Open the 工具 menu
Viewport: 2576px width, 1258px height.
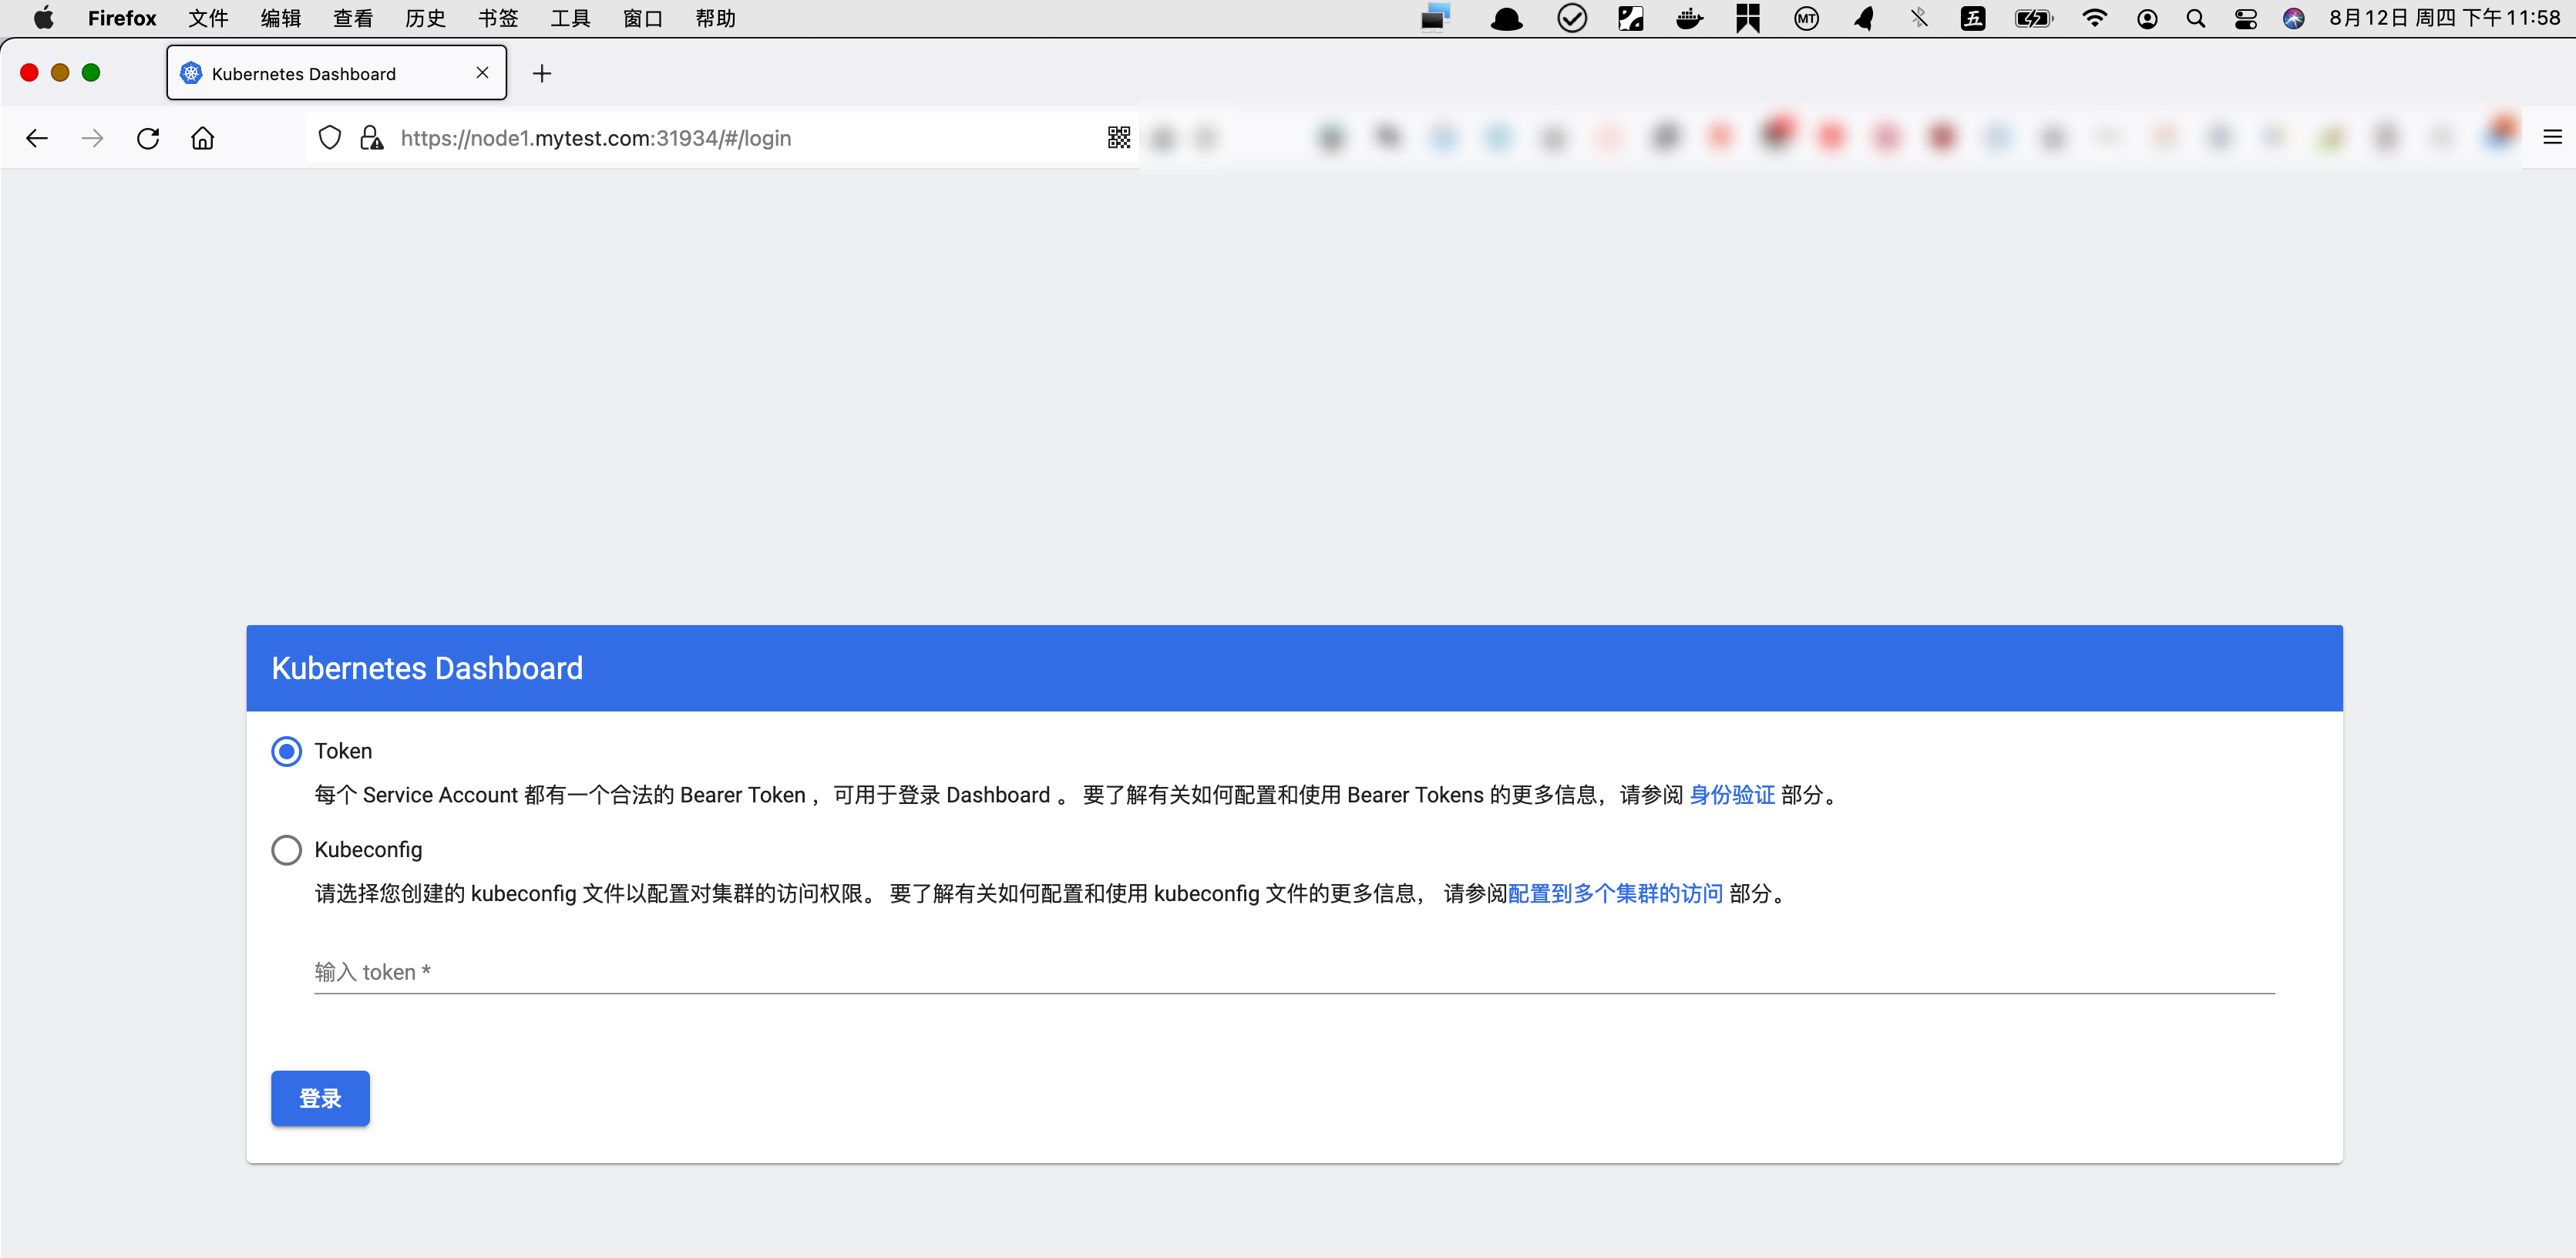click(x=570, y=18)
